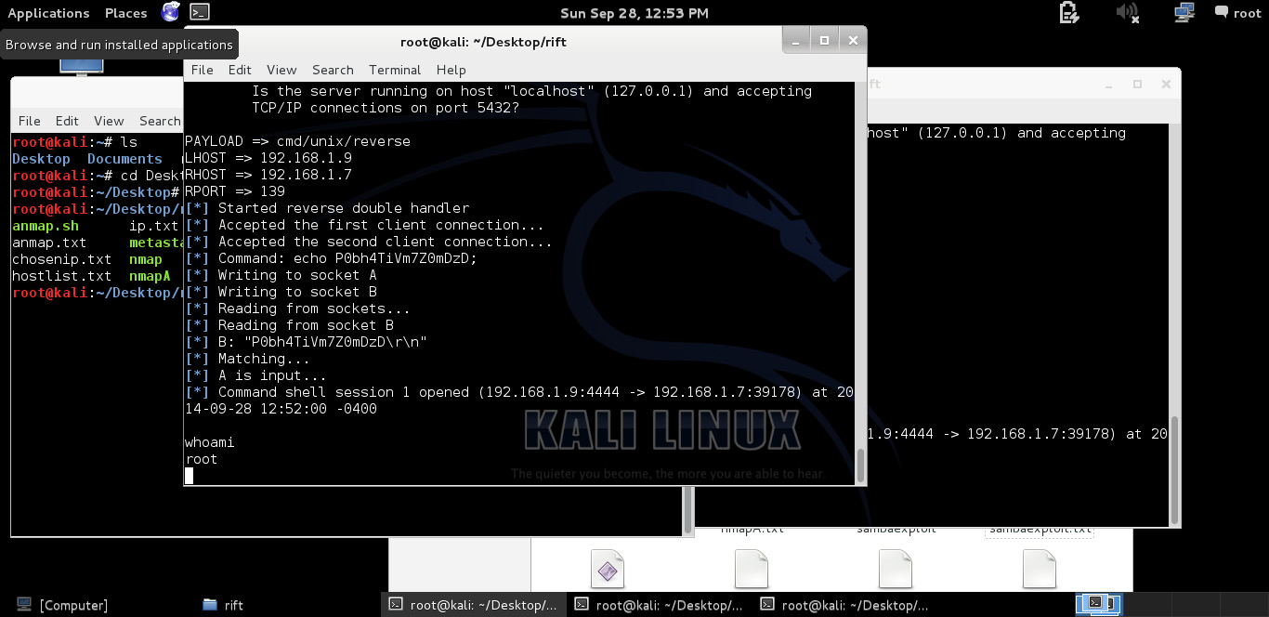The height and width of the screenshot is (617, 1269).
Task: Open View menu in front terminal
Action: pos(281,70)
